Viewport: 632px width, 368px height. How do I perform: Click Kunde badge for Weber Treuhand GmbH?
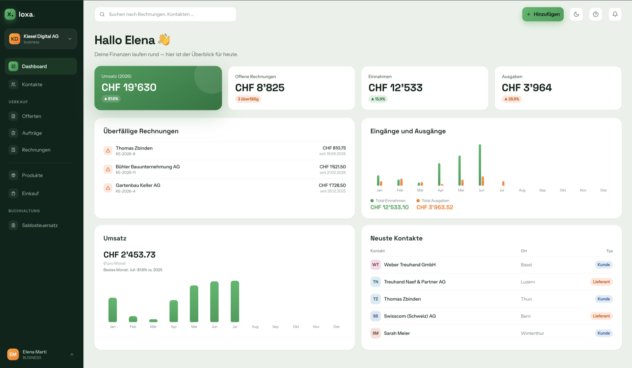[604, 265]
